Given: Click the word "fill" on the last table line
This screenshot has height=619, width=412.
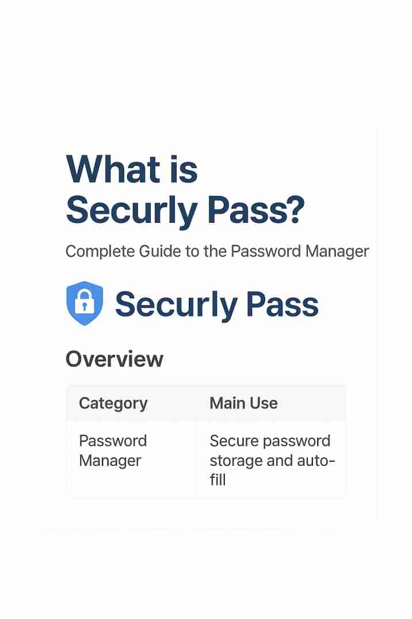Looking at the screenshot, I should (x=218, y=480).
